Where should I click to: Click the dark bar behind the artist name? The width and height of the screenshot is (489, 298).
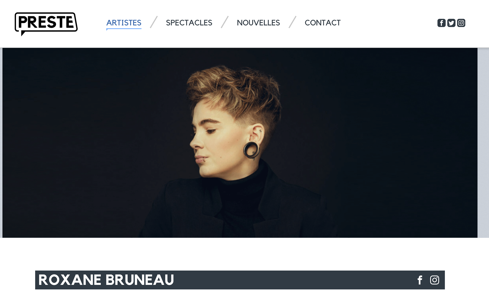(x=240, y=280)
